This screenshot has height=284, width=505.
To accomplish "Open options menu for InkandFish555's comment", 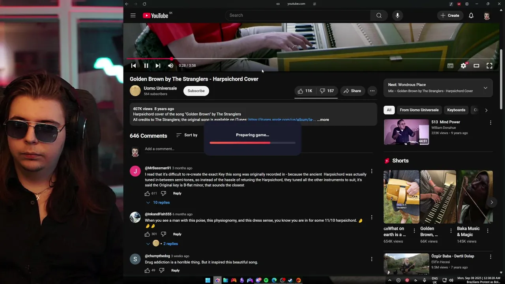I will (371, 217).
